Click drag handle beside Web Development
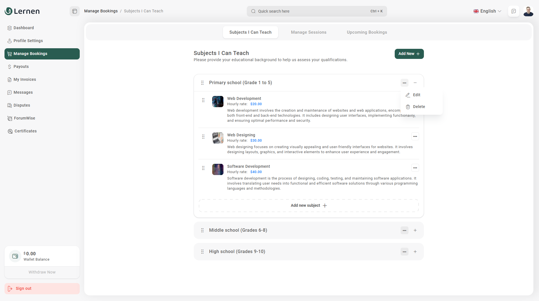Viewport: 539px width, 301px height. click(203, 100)
